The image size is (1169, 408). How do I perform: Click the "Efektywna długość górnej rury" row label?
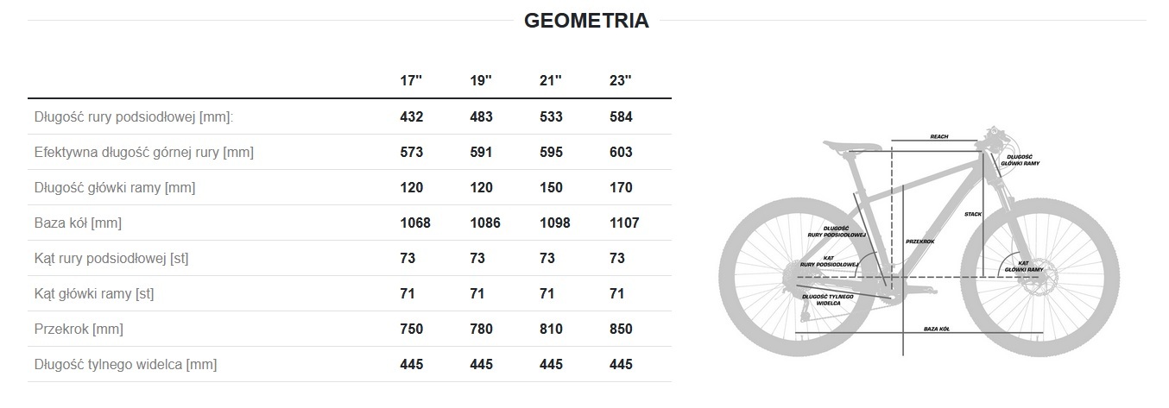(x=143, y=152)
